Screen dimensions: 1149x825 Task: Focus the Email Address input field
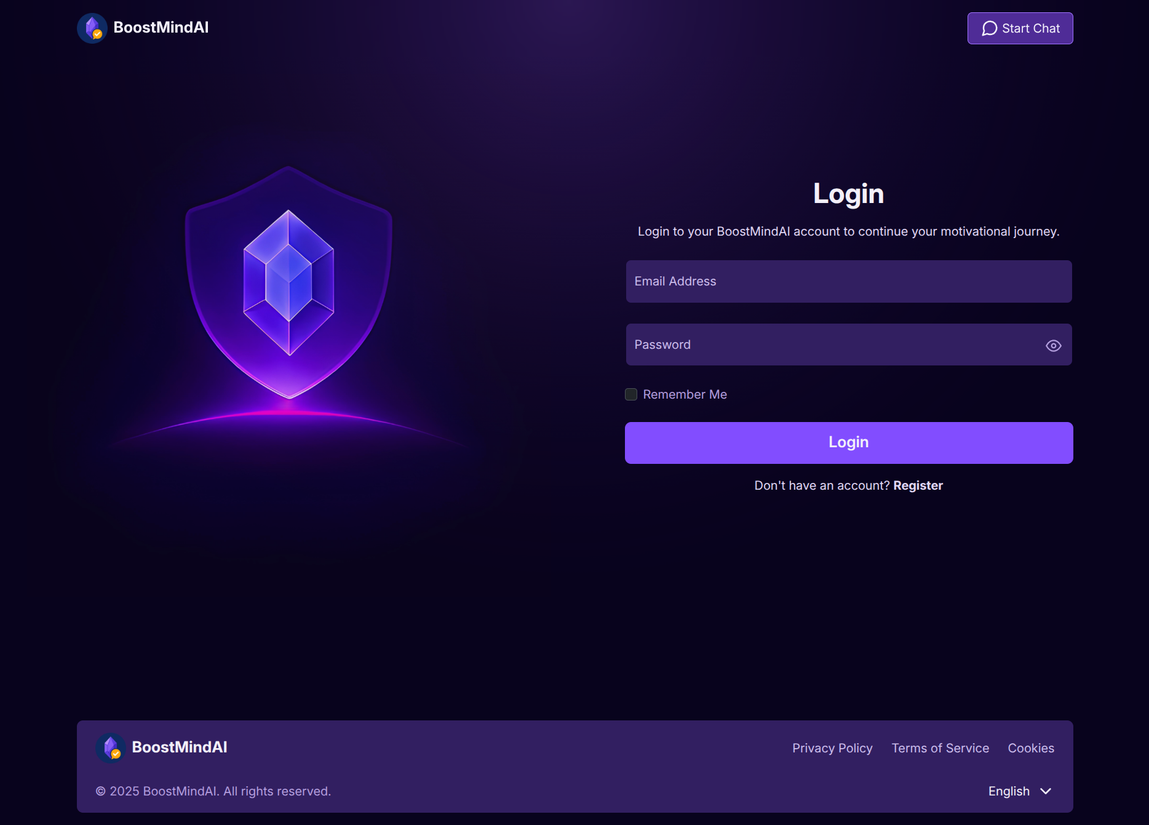849,281
